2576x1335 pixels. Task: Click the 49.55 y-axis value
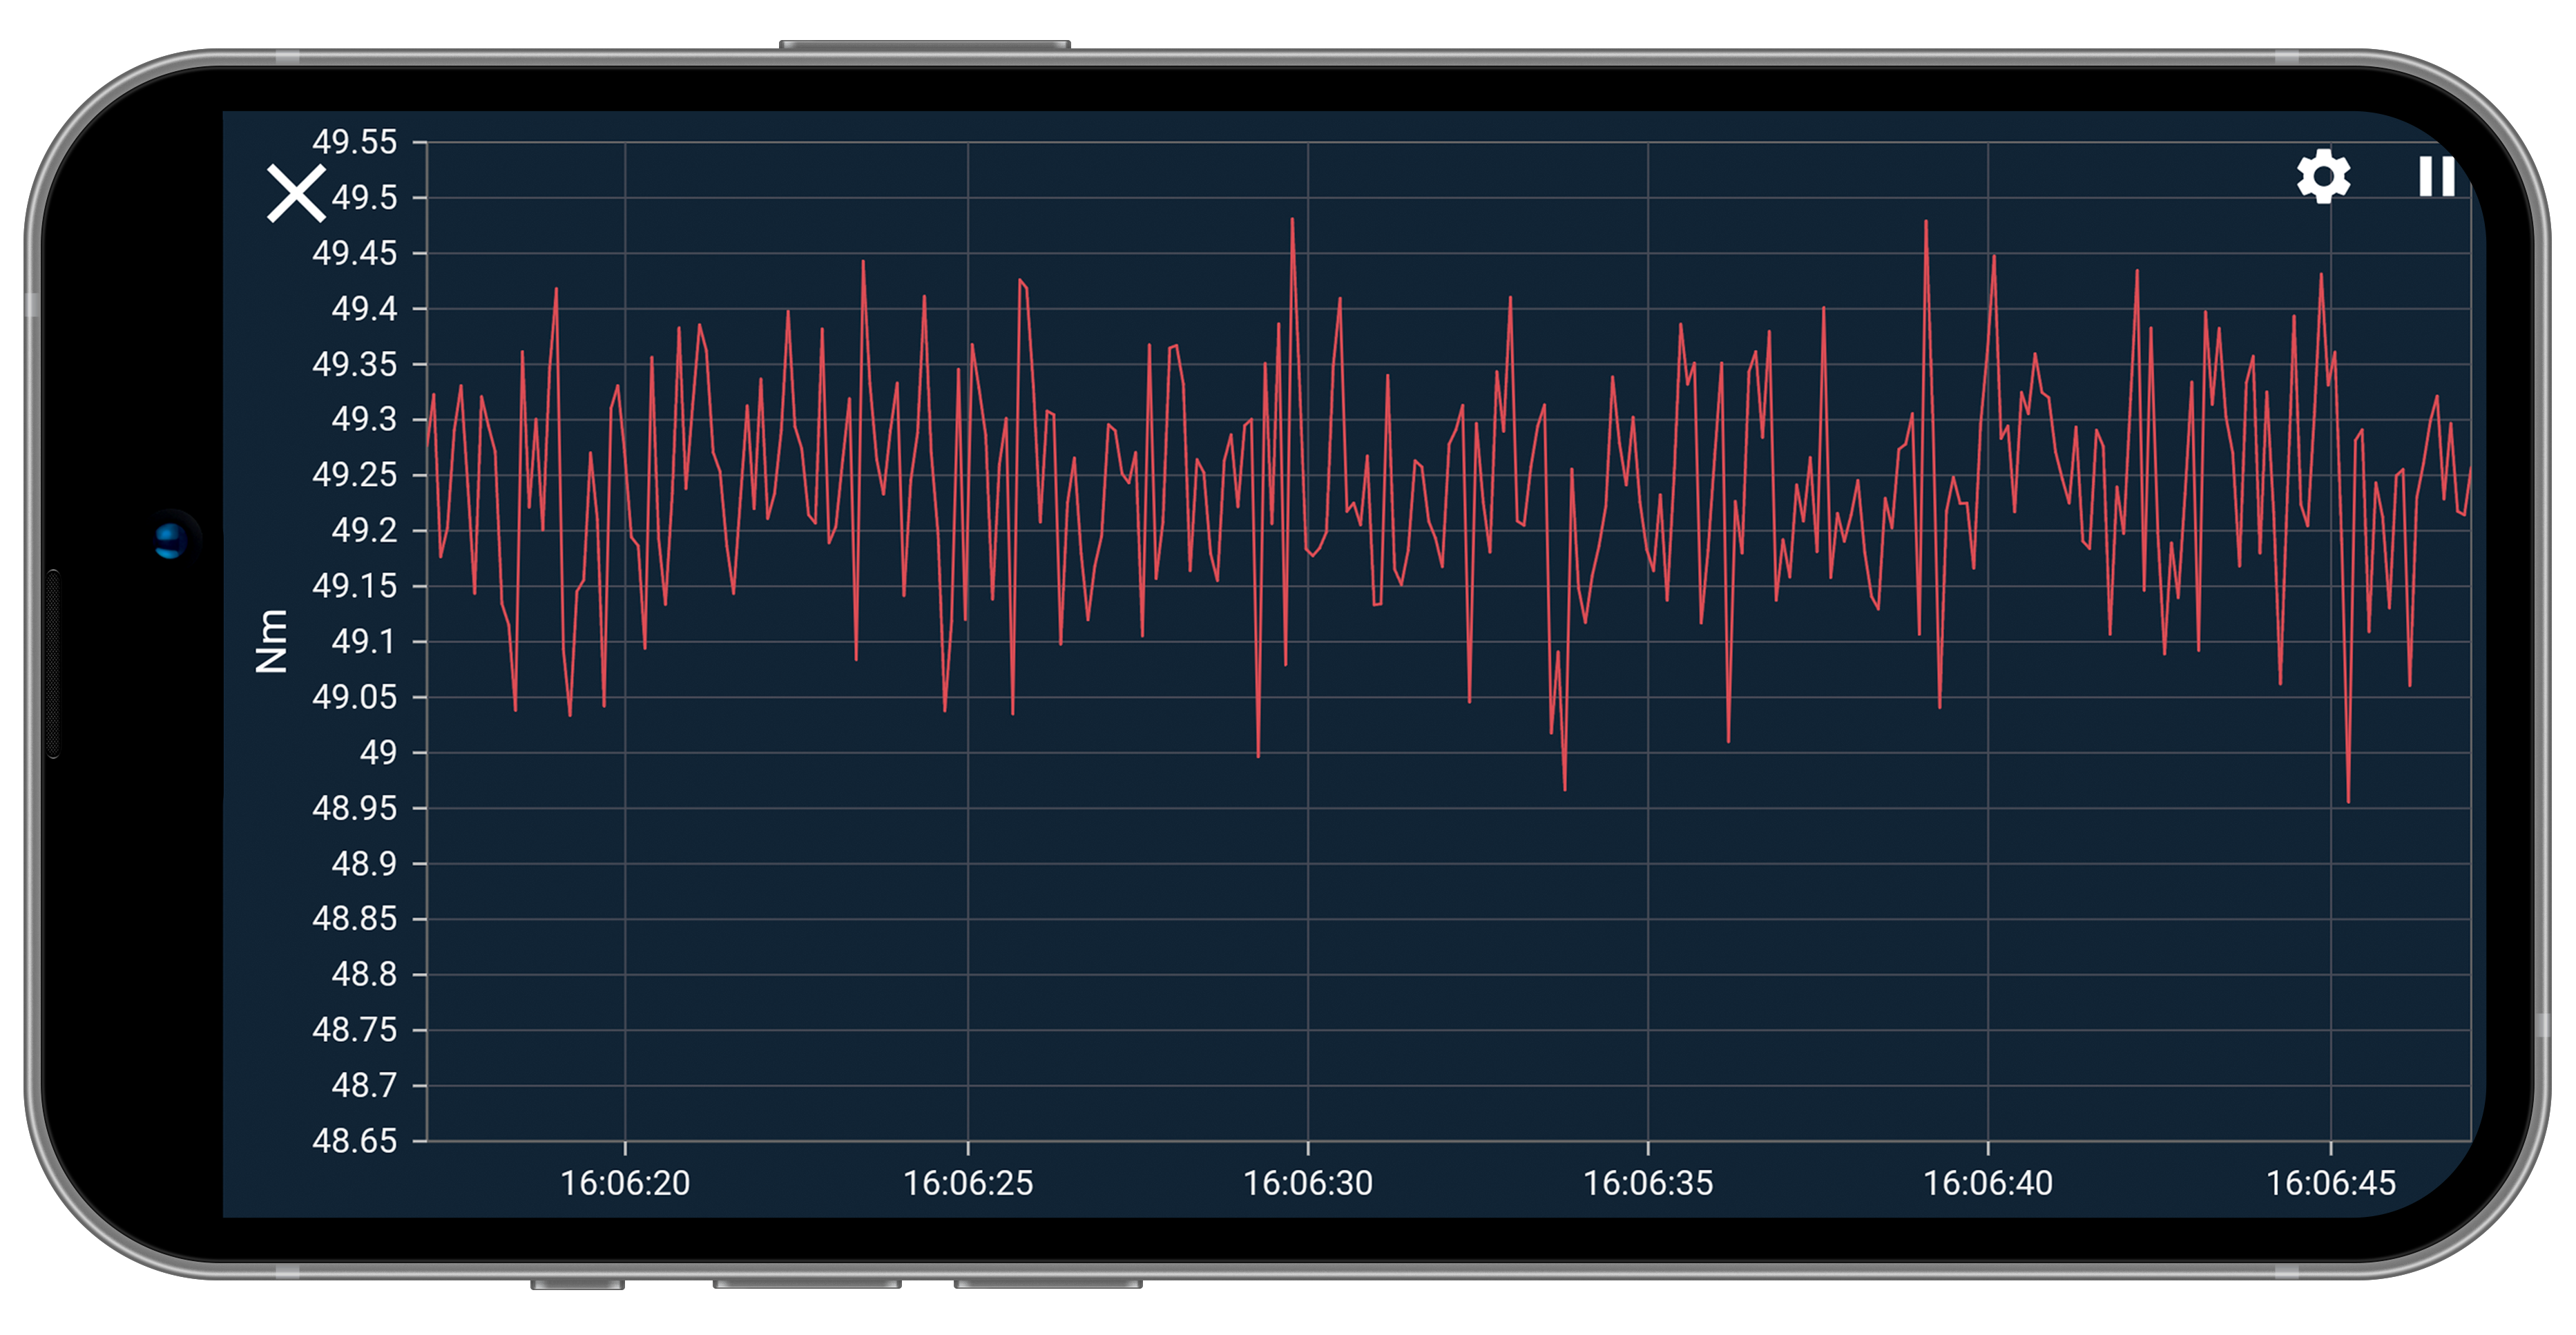coord(354,142)
